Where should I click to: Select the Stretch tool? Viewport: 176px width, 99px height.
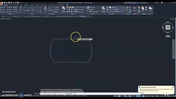click(3, 12)
